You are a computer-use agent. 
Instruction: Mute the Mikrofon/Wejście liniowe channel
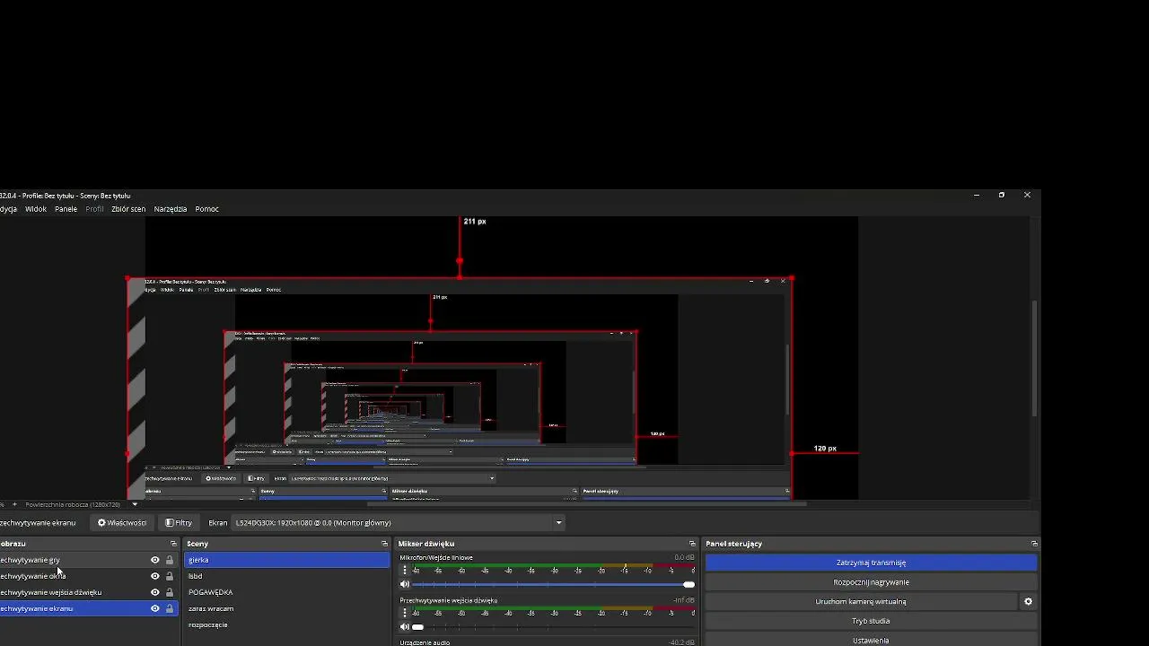[405, 585]
